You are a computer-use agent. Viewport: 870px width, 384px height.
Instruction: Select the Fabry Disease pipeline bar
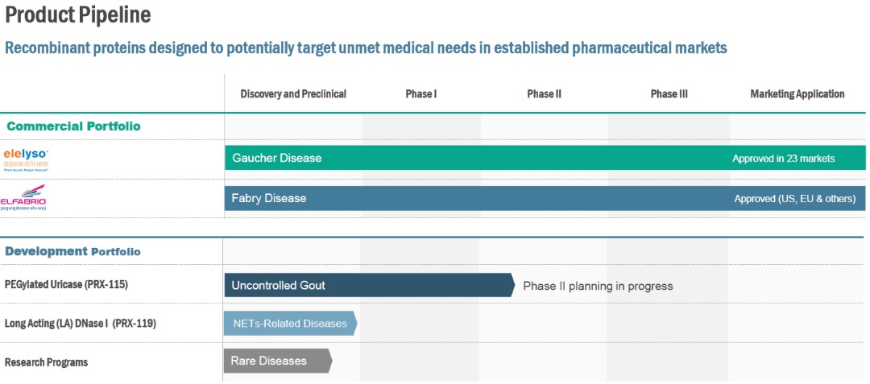click(483, 198)
